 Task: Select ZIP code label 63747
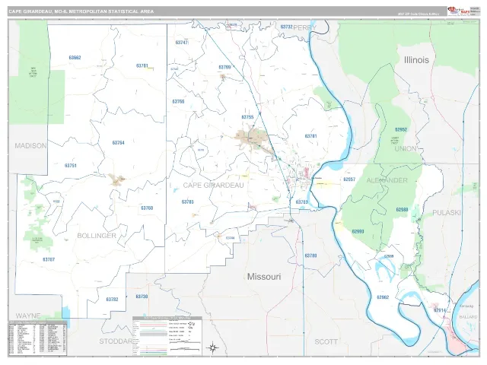[182, 43]
